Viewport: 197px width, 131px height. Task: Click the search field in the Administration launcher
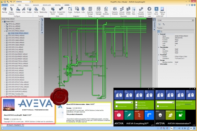[x=164, y=102]
